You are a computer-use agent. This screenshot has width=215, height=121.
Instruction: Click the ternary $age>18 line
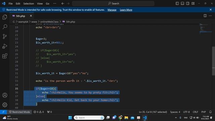pos(62,73)
